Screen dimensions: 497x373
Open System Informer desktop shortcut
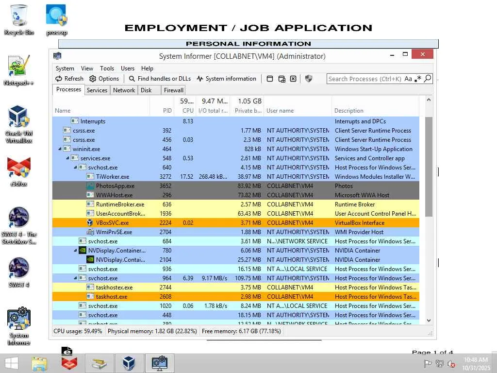(x=19, y=326)
